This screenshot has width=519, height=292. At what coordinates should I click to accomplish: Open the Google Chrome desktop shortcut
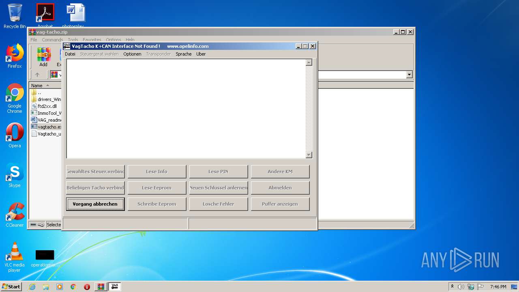point(15,99)
